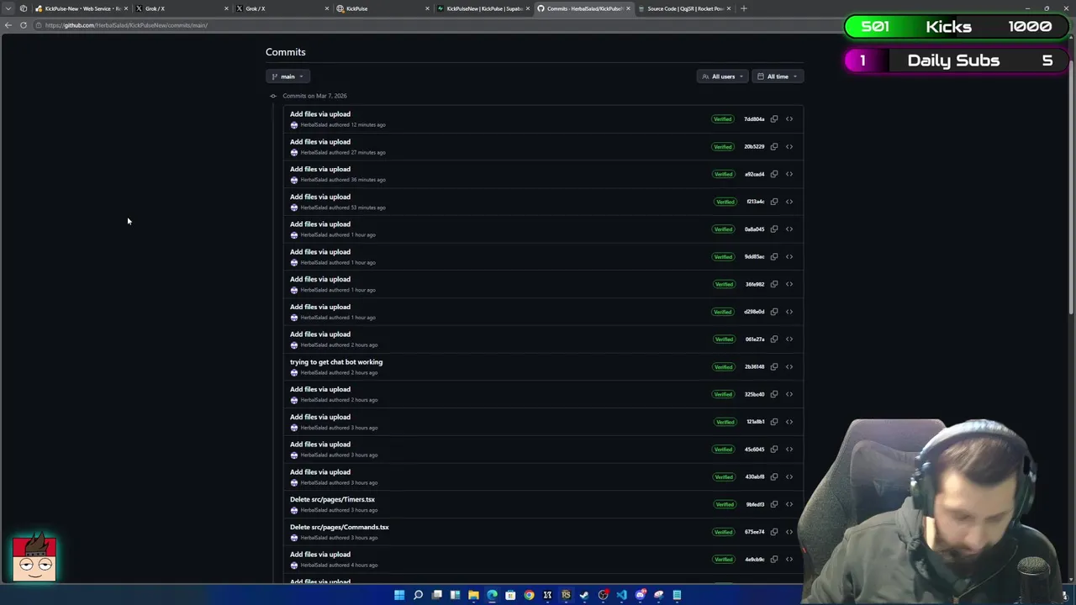The image size is (1076, 605).
Task: Open Chrome from the taskbar
Action: (529, 595)
